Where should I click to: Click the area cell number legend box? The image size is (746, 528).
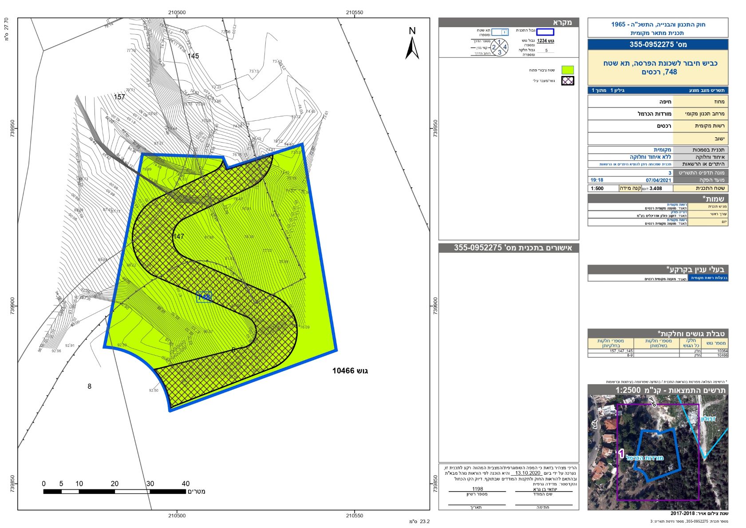500,32
